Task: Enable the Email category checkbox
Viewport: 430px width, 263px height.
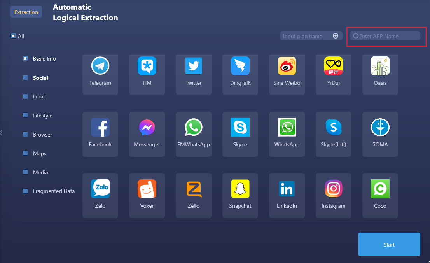Action: (x=25, y=96)
